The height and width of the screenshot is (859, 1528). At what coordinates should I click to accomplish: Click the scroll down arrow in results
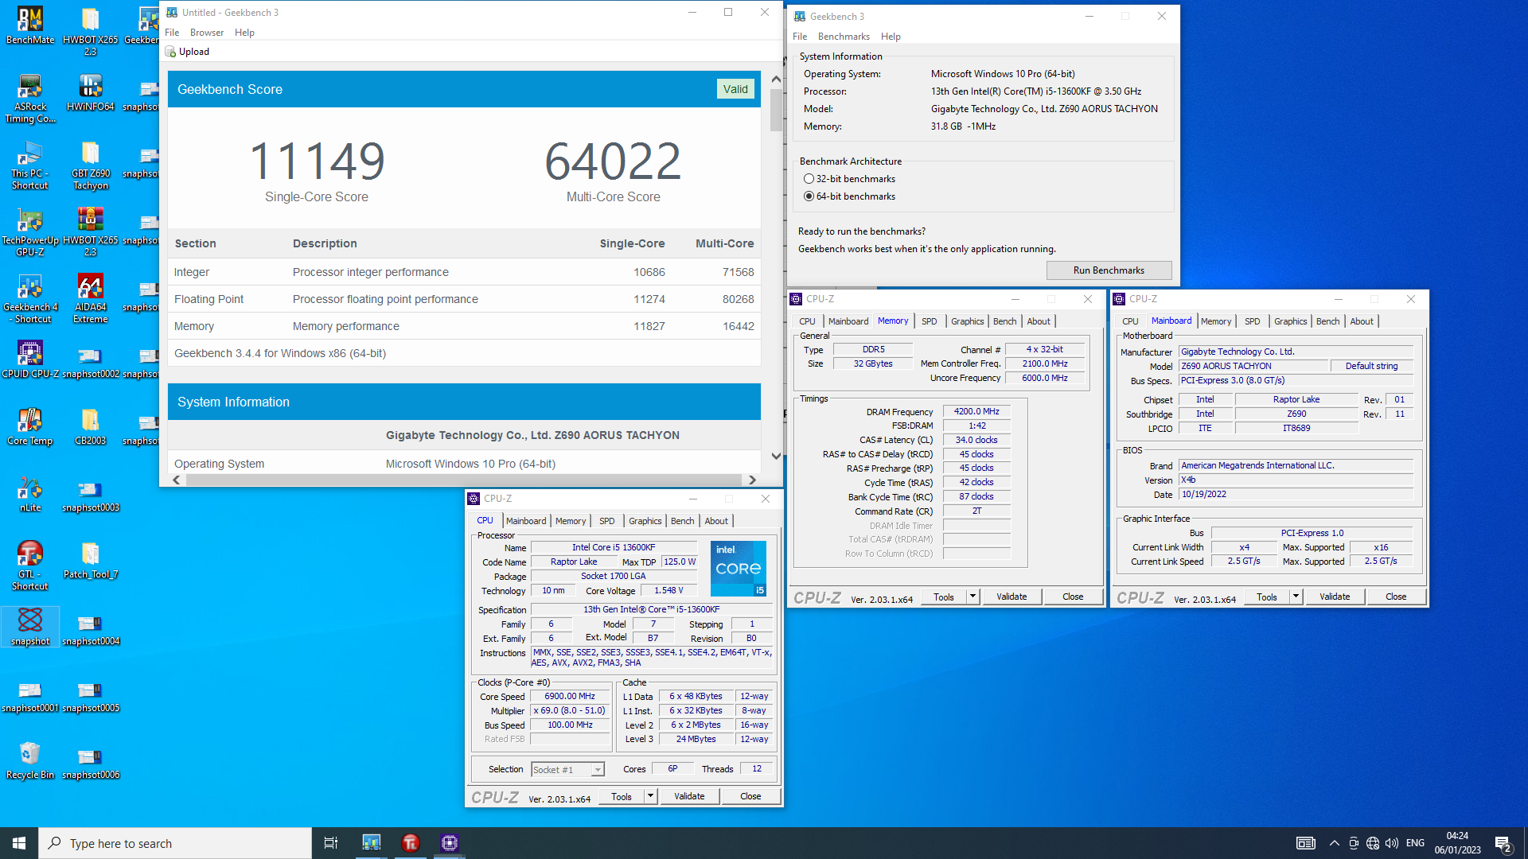pyautogui.click(x=776, y=456)
